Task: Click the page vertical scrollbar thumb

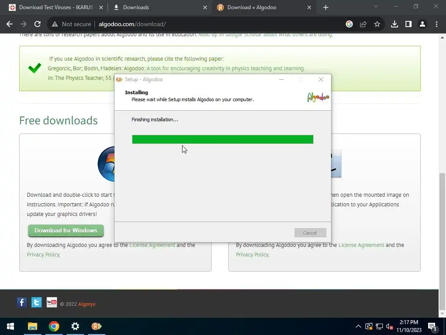Action: (443, 241)
